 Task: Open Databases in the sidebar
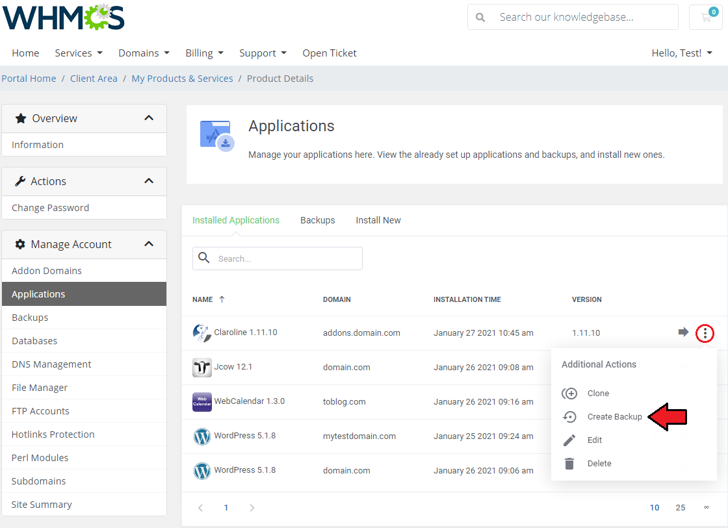point(84,341)
